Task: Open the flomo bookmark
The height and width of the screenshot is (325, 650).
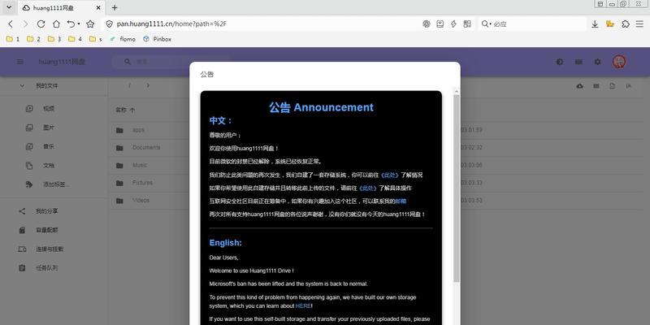Action: coord(123,39)
